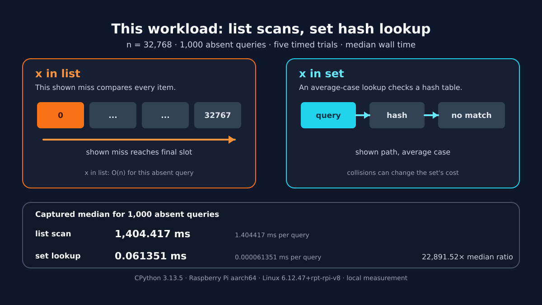Click "collisions can change the set's cost" note
The height and width of the screenshot is (305, 542).
pos(403,173)
